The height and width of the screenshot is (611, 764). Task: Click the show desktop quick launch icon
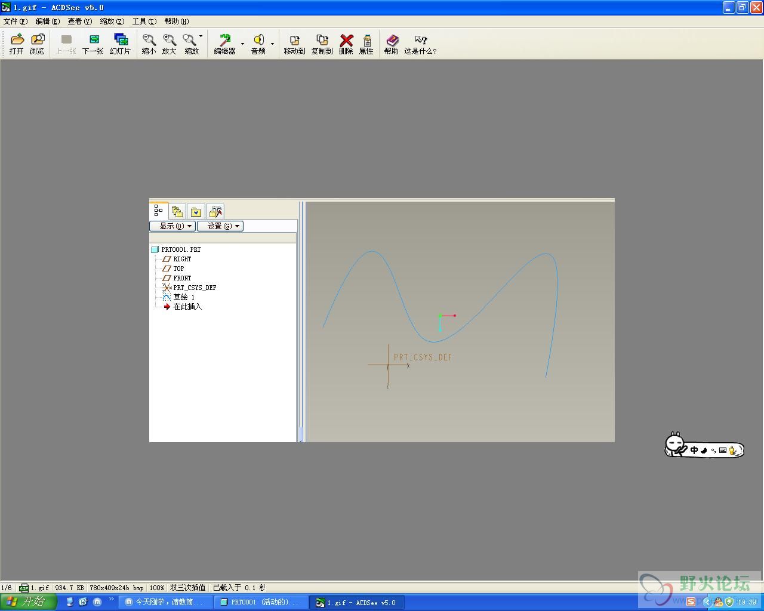[x=70, y=602]
